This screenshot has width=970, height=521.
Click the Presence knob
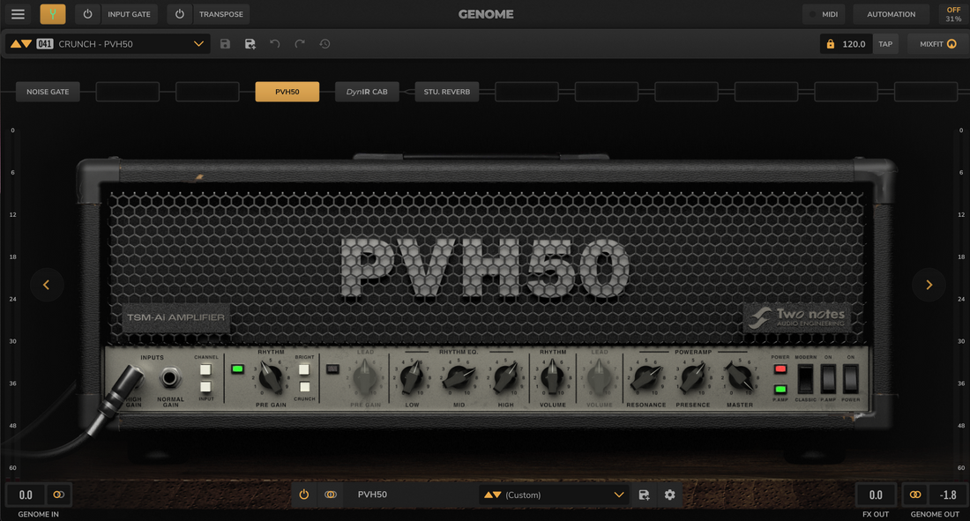tap(693, 377)
